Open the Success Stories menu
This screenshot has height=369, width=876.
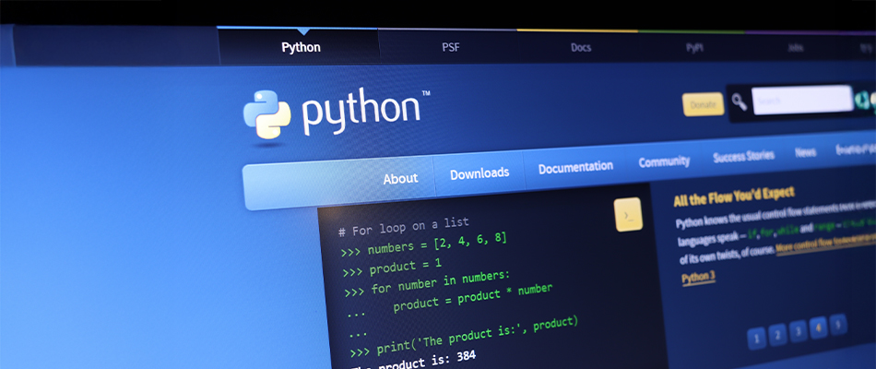click(x=743, y=157)
